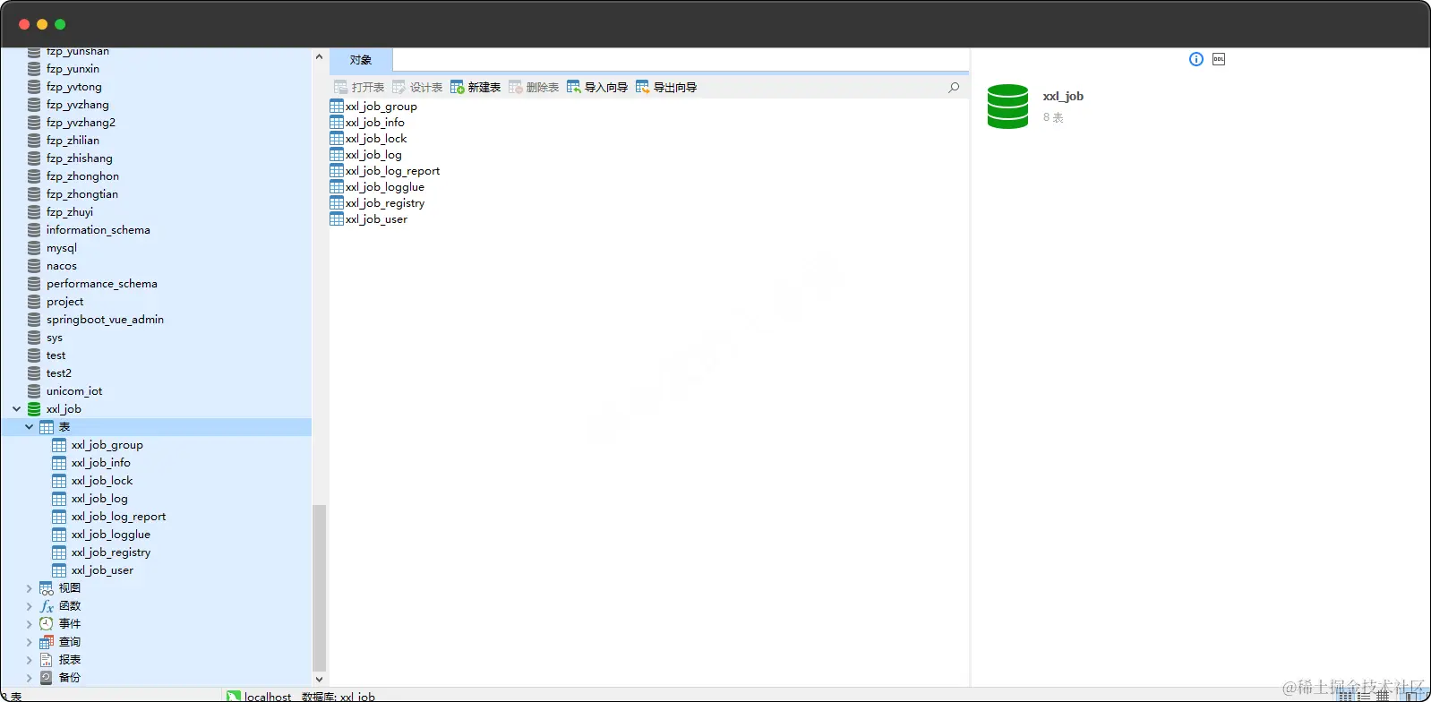The height and width of the screenshot is (702, 1431).
Task: Click the green maximize window button
Action: point(60,24)
